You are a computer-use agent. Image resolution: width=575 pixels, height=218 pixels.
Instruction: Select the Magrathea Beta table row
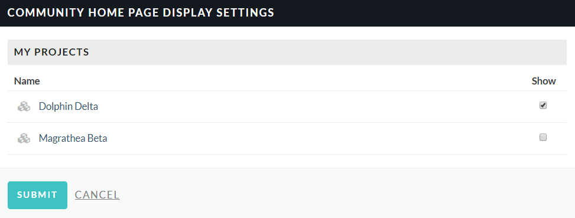coord(287,138)
